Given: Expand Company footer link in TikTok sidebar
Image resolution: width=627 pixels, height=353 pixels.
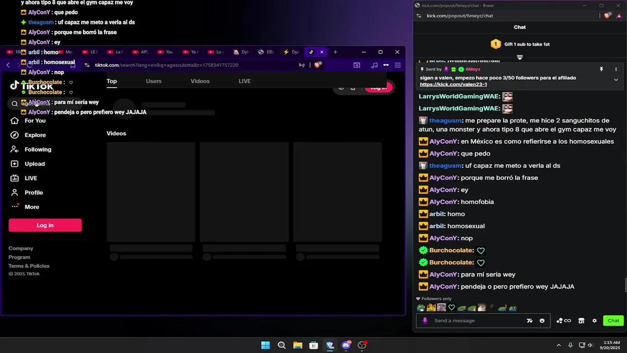Looking at the screenshot, I should click(21, 249).
